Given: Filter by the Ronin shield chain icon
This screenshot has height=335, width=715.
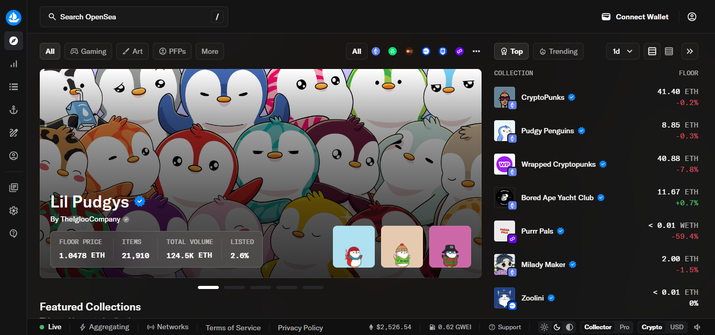Looking at the screenshot, I should [x=443, y=51].
